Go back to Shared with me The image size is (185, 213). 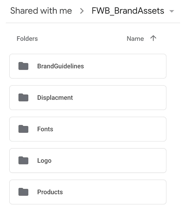pos(41,11)
